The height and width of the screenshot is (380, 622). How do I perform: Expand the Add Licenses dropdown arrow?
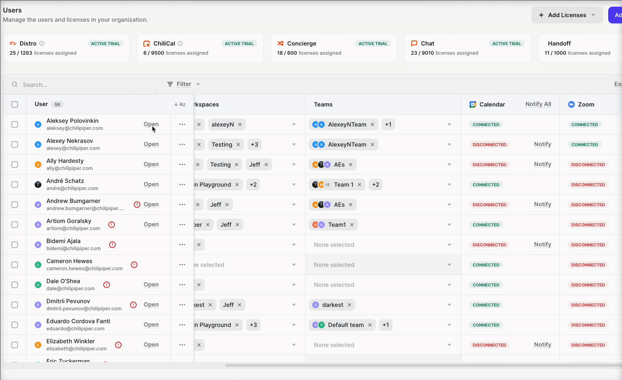pyautogui.click(x=593, y=15)
